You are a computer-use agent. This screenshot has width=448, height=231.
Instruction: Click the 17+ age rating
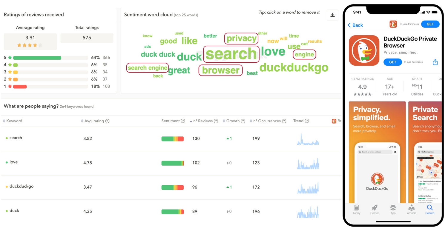390,87
